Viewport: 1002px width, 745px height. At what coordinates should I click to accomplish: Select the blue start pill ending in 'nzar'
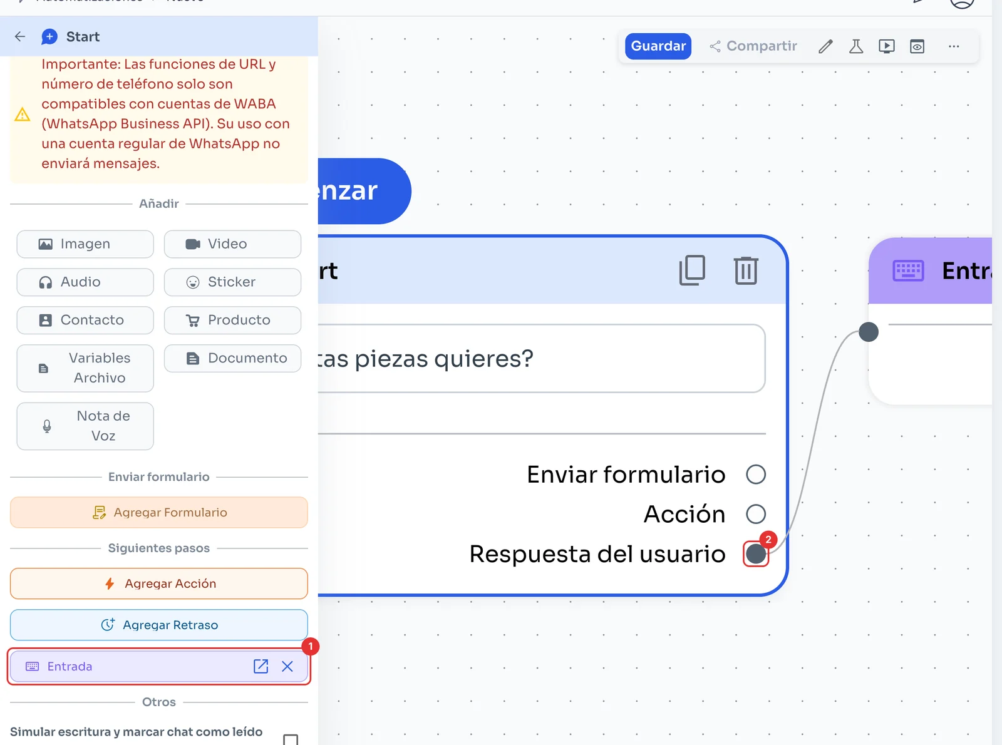pyautogui.click(x=364, y=191)
